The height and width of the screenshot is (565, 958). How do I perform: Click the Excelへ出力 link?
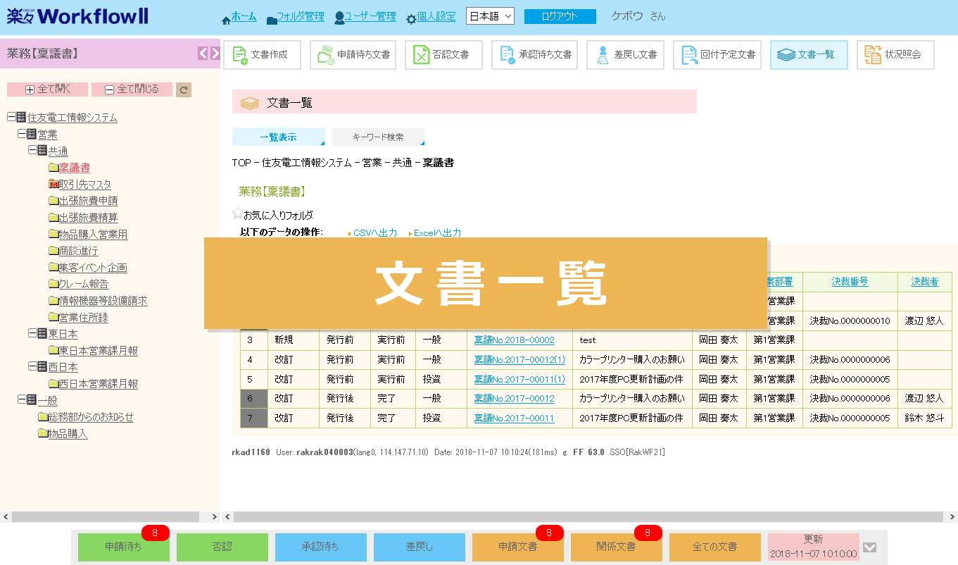437,232
